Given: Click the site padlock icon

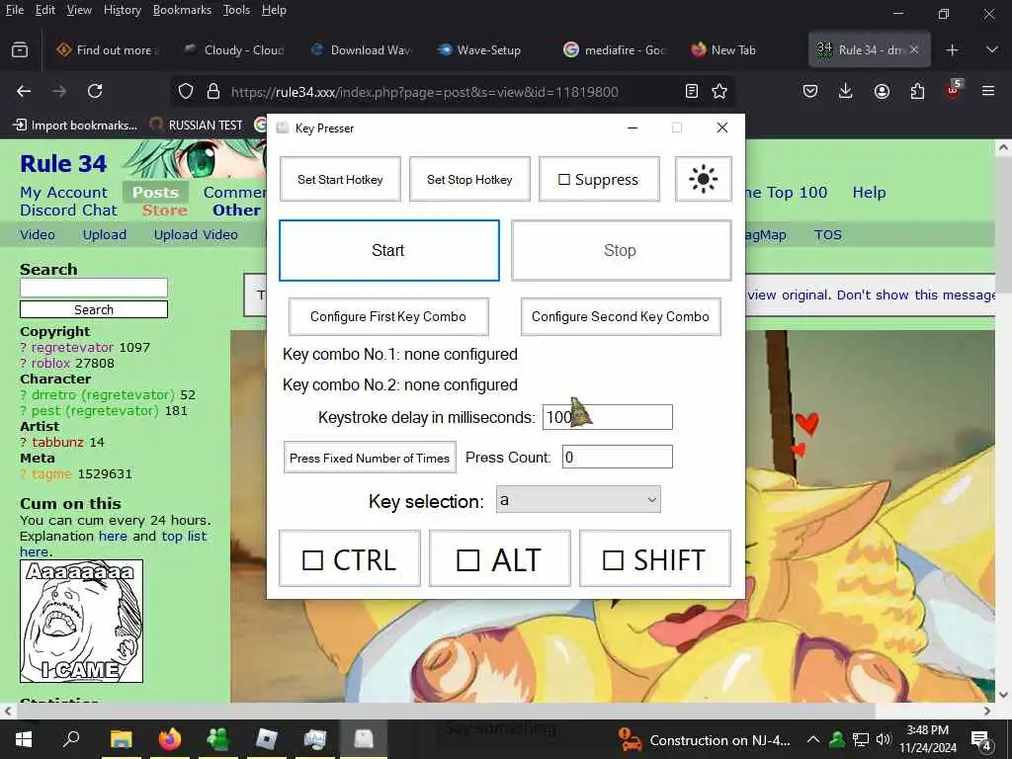Looking at the screenshot, I should click(213, 92).
